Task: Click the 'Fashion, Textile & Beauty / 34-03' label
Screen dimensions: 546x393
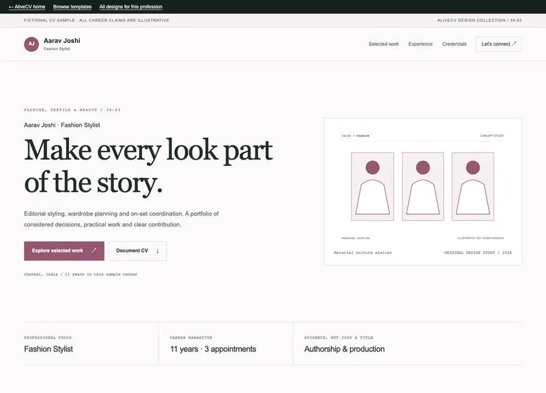Action: (x=72, y=110)
